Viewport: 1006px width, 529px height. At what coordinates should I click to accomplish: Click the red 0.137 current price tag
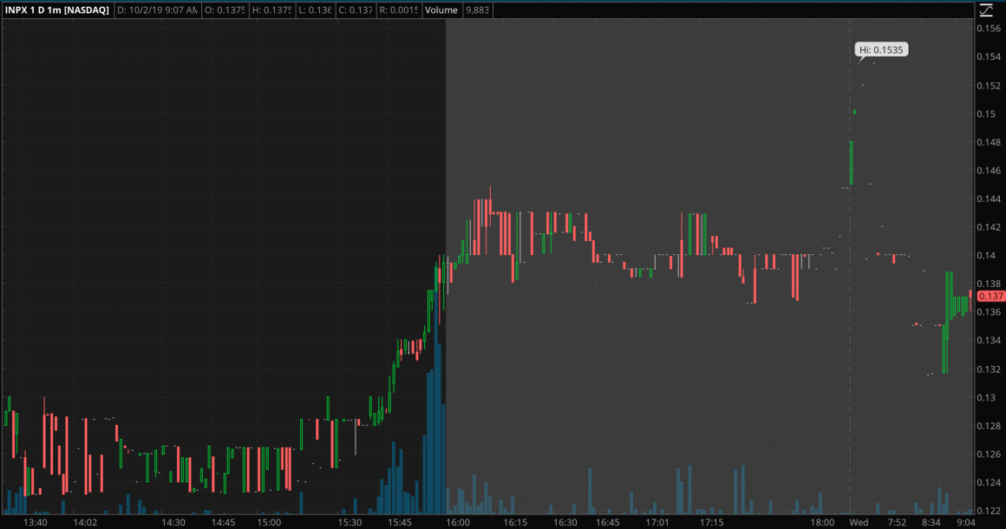coord(990,297)
